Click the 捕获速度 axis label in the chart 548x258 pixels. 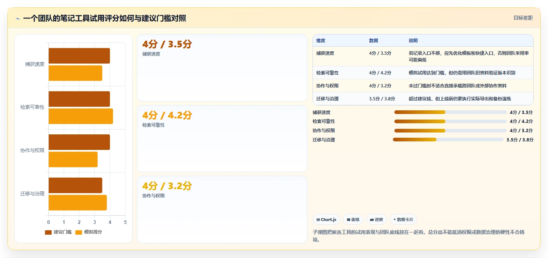click(35, 64)
